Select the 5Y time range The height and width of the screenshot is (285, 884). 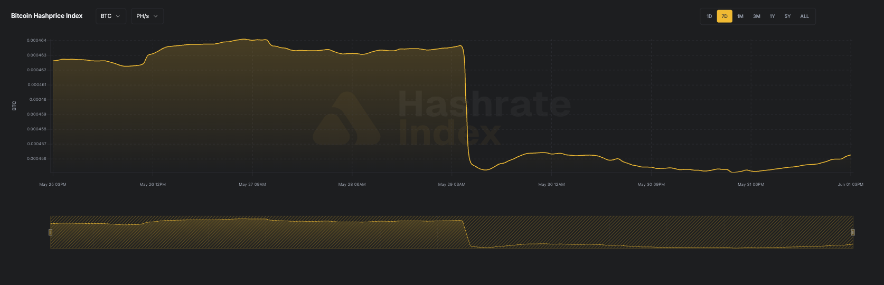tap(787, 16)
